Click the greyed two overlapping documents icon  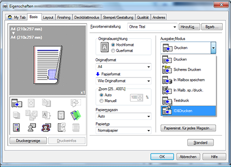[x=46, y=103]
